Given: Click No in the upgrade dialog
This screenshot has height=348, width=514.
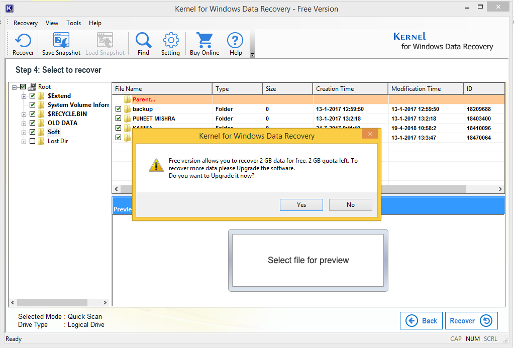Looking at the screenshot, I should click(350, 205).
